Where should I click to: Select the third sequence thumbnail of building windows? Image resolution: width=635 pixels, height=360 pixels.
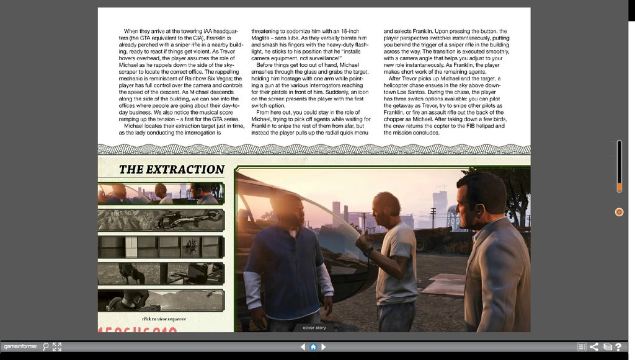click(161, 247)
